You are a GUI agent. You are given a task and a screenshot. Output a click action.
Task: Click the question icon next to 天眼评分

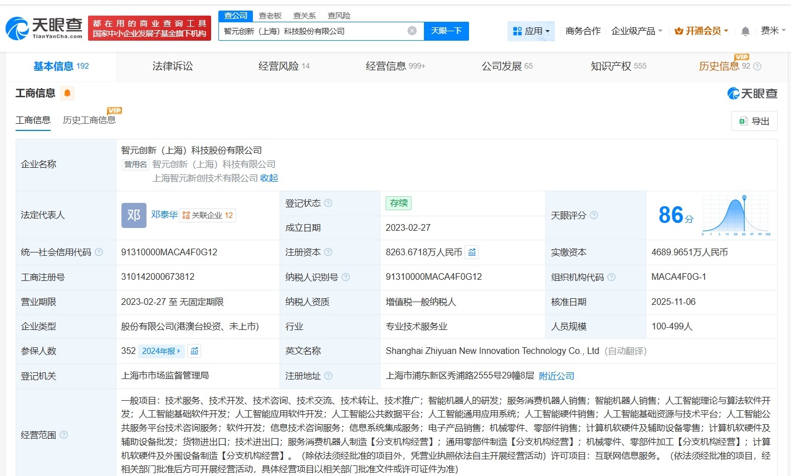click(594, 215)
